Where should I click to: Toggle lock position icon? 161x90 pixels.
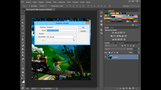[x=114, y=52]
